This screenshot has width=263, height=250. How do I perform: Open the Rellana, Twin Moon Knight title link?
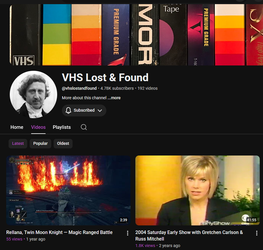(59, 233)
